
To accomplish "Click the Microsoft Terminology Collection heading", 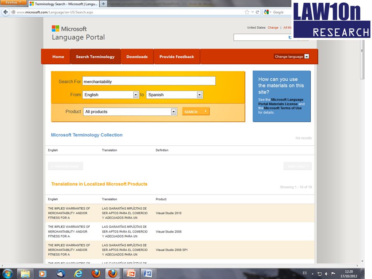I will (x=86, y=135).
